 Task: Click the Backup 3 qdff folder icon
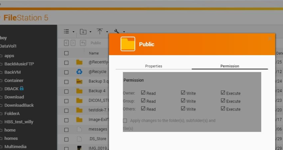click(79, 82)
